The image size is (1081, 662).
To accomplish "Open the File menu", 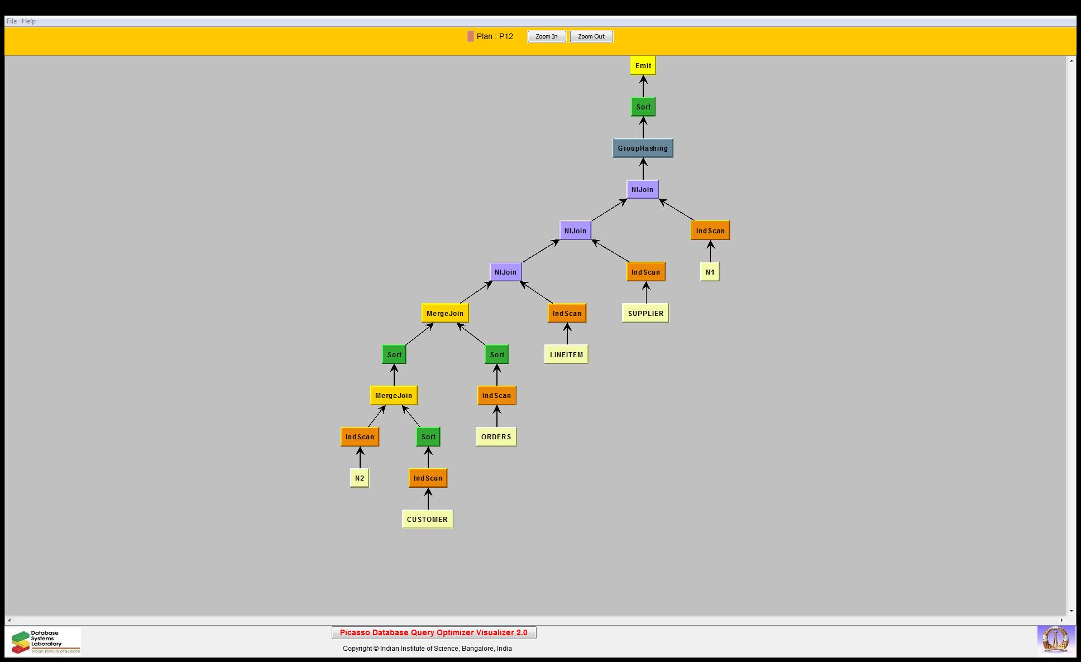I will [11, 21].
